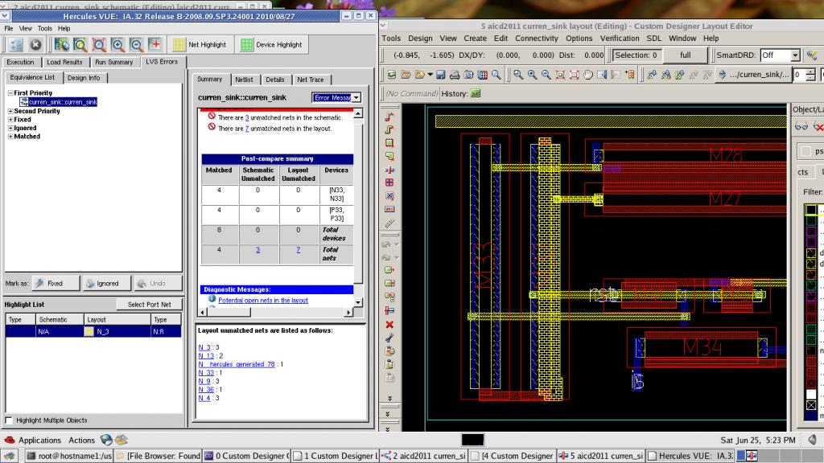Click the save disk icon in layout editor
The width and height of the screenshot is (824, 463).
[441, 75]
